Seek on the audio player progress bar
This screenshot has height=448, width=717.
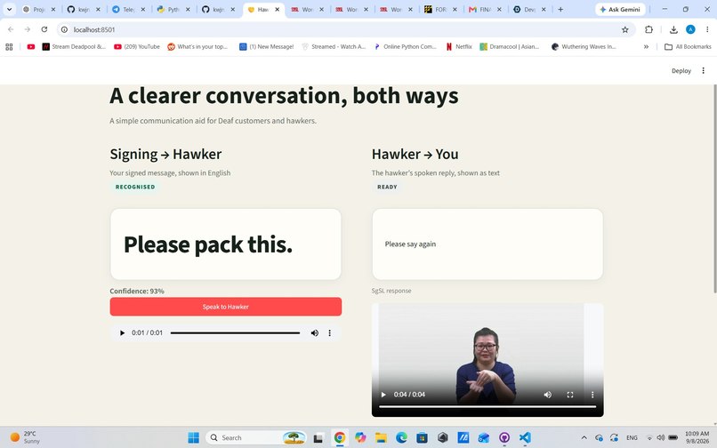pos(235,332)
